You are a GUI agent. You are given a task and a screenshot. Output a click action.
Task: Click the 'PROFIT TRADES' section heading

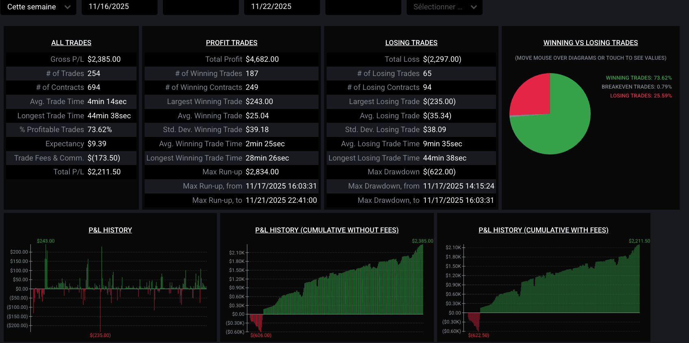click(x=232, y=43)
